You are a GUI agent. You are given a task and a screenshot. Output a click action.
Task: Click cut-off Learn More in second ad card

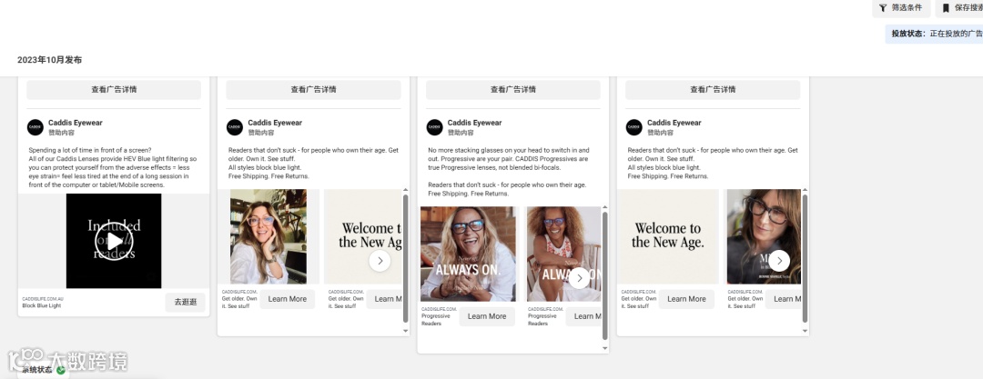click(x=385, y=299)
